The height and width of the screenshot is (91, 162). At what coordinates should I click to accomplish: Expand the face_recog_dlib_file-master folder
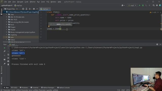coord(7,22)
